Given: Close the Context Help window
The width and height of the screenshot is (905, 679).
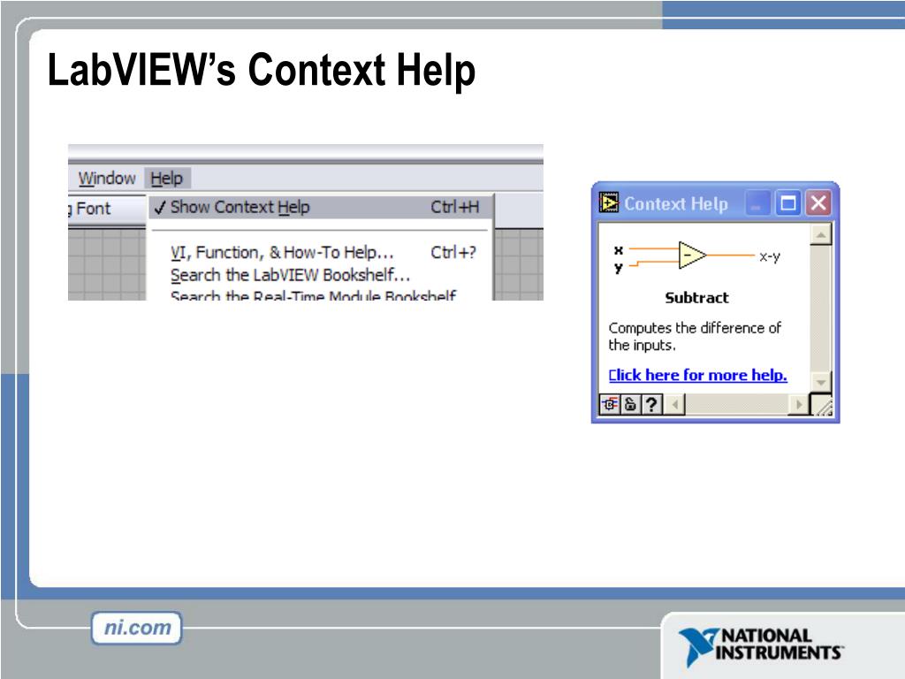Looking at the screenshot, I should click(x=818, y=203).
